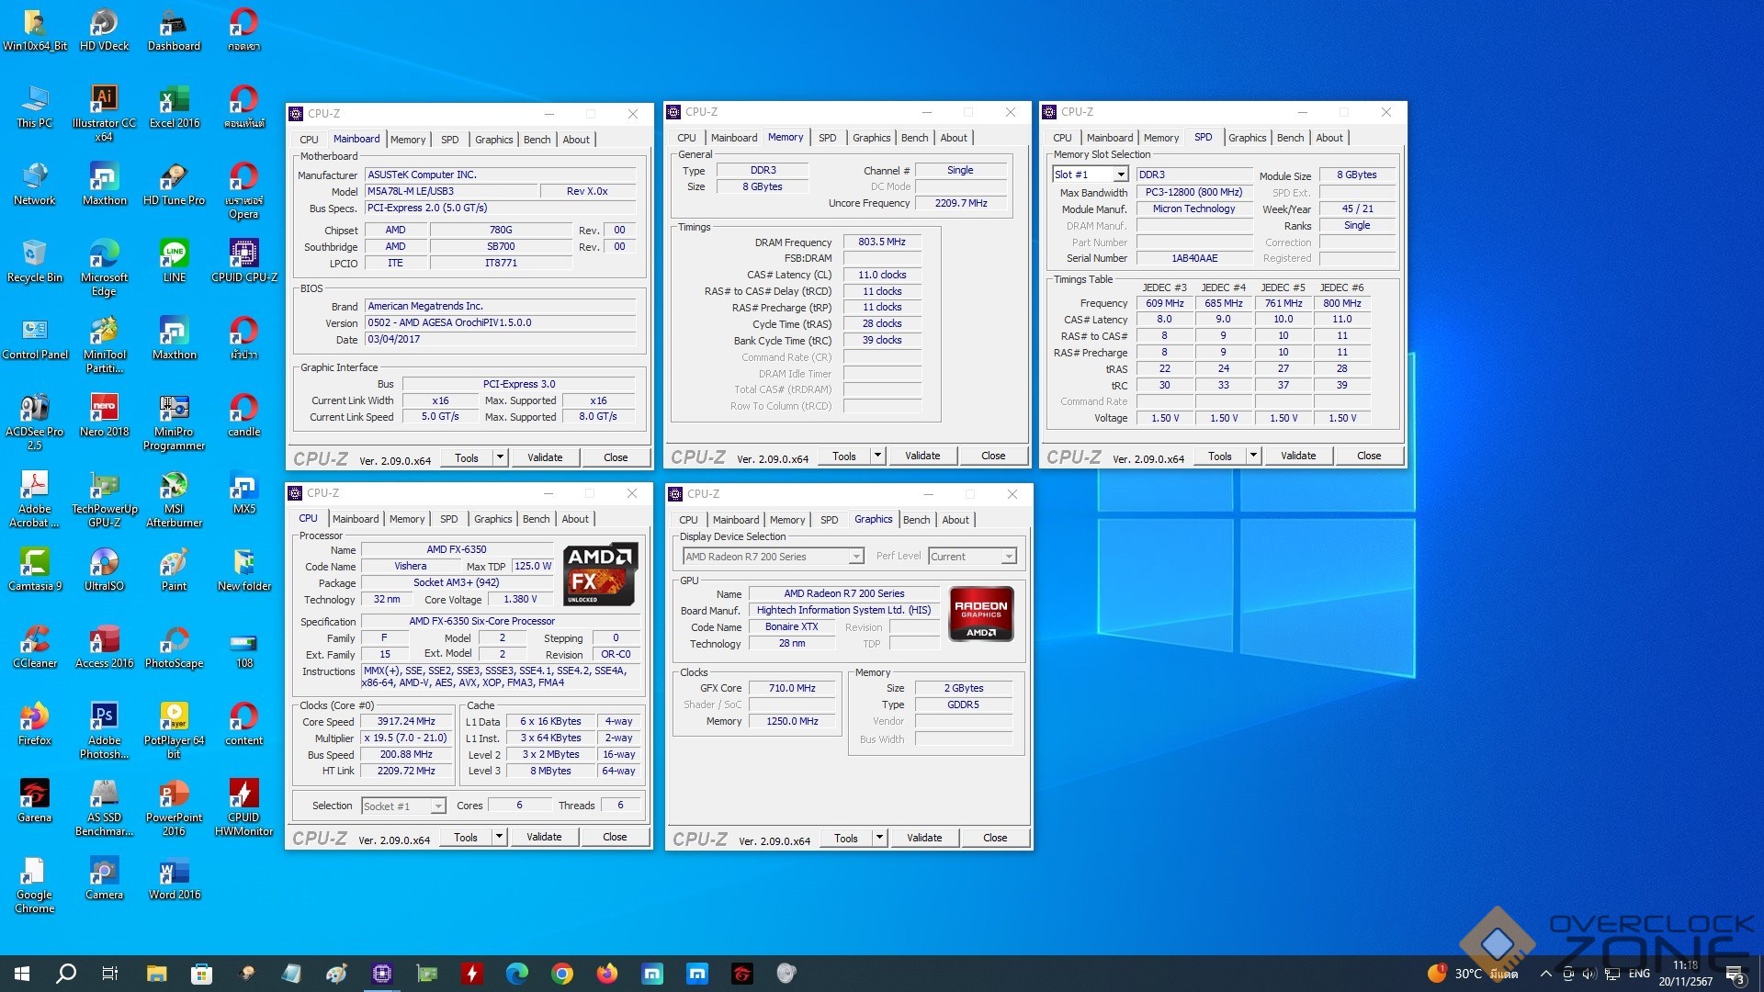The image size is (1764, 992).
Task: Open Firefox from the taskbar
Action: point(607,974)
